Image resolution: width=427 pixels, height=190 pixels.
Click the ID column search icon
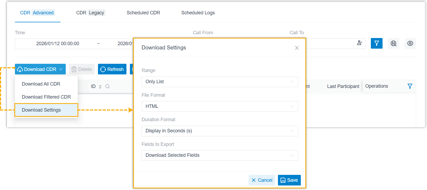pyautogui.click(x=108, y=86)
